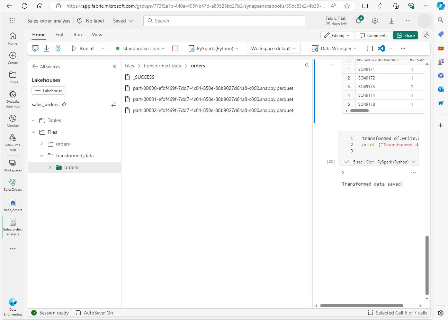The image size is (448, 320).
Task: Click the download notebook toolbar icon
Action: click(x=46, y=48)
